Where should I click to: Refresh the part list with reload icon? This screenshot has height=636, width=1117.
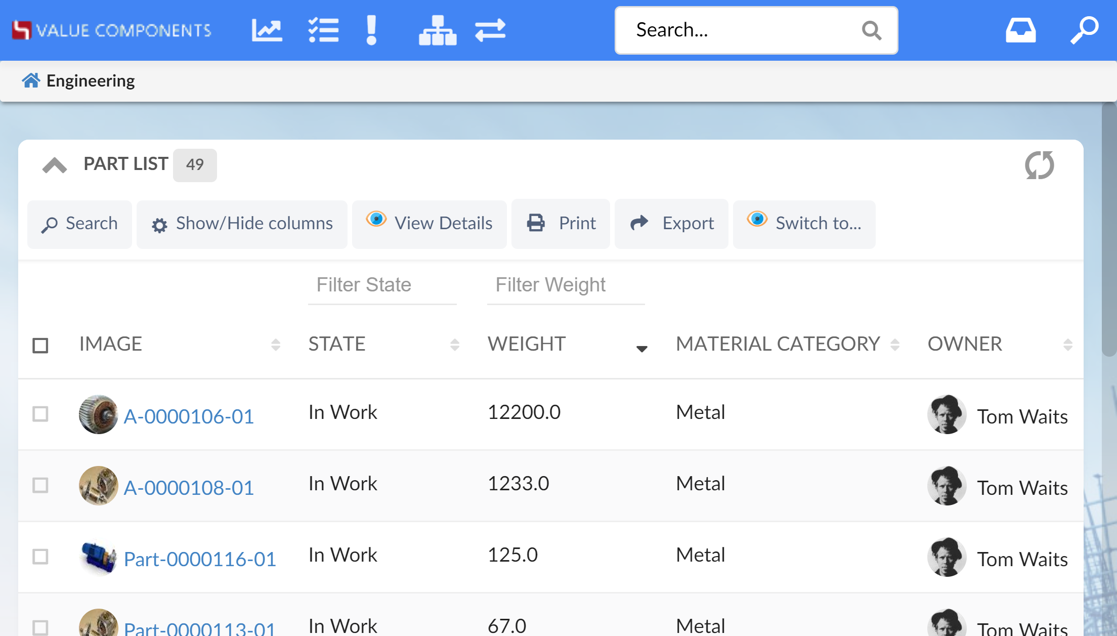pyautogui.click(x=1039, y=165)
